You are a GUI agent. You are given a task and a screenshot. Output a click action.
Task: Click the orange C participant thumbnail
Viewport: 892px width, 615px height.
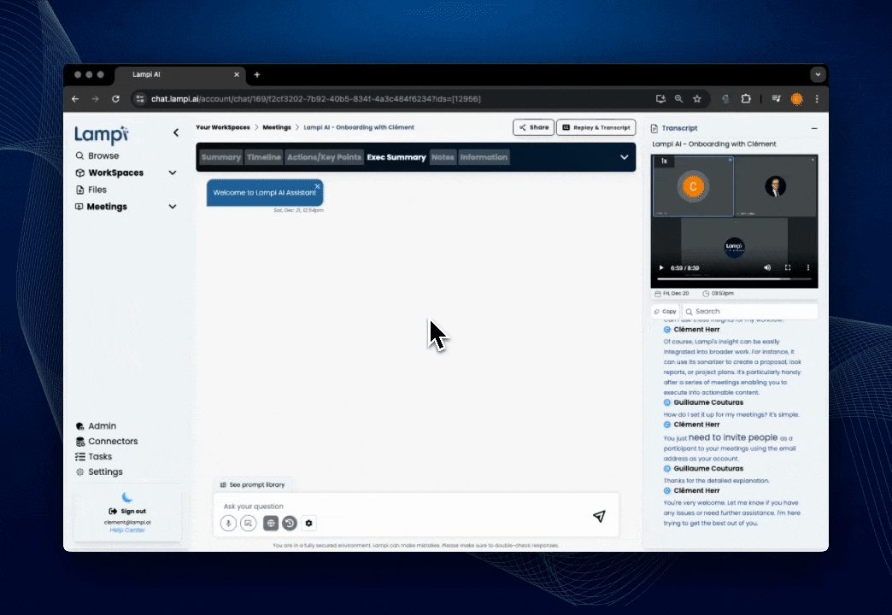(693, 186)
